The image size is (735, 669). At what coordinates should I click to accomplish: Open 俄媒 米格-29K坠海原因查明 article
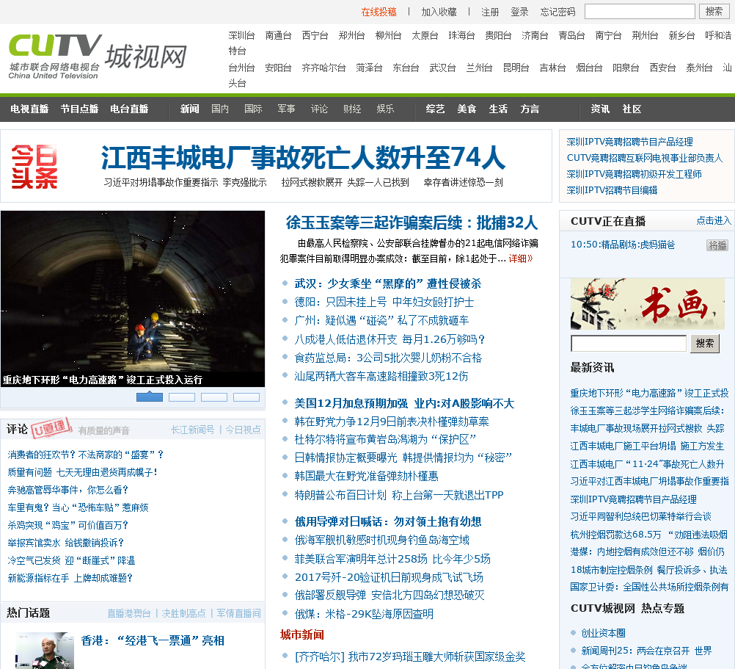pos(364,614)
